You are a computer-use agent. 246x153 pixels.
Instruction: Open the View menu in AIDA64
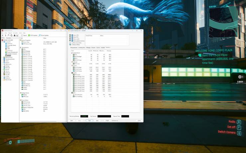(6, 33)
